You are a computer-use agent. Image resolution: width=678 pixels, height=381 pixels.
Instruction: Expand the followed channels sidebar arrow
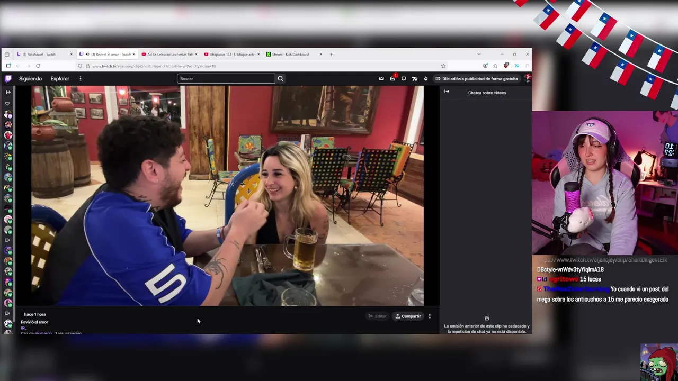8,92
